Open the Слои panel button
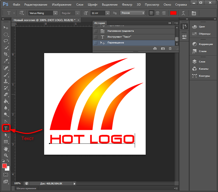The width and height of the screenshot is (218, 192). [x=199, y=61]
